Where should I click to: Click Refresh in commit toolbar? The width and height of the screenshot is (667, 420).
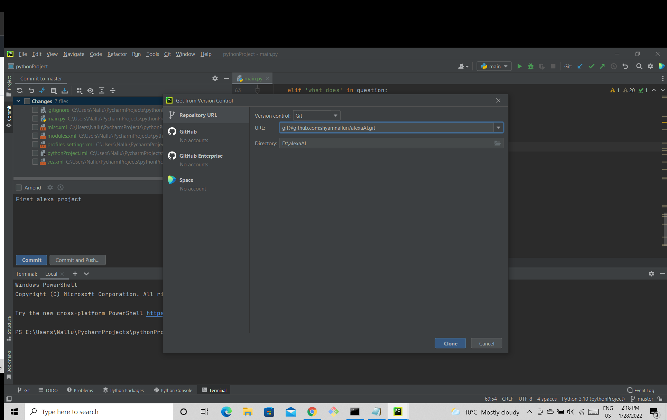(x=20, y=90)
